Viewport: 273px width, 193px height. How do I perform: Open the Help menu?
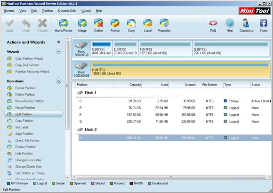[99, 11]
